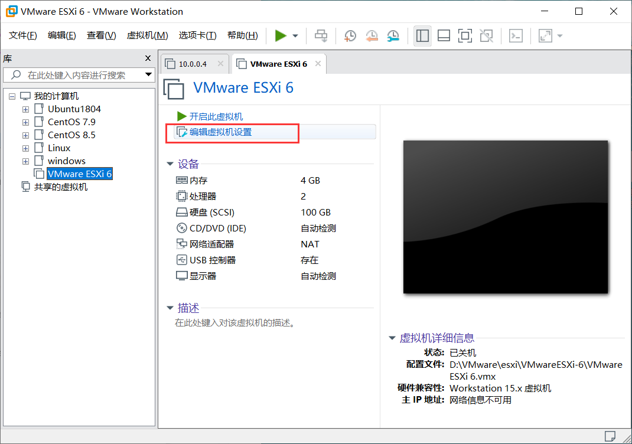Collapse 我的计算机 tree node

pos(12,96)
